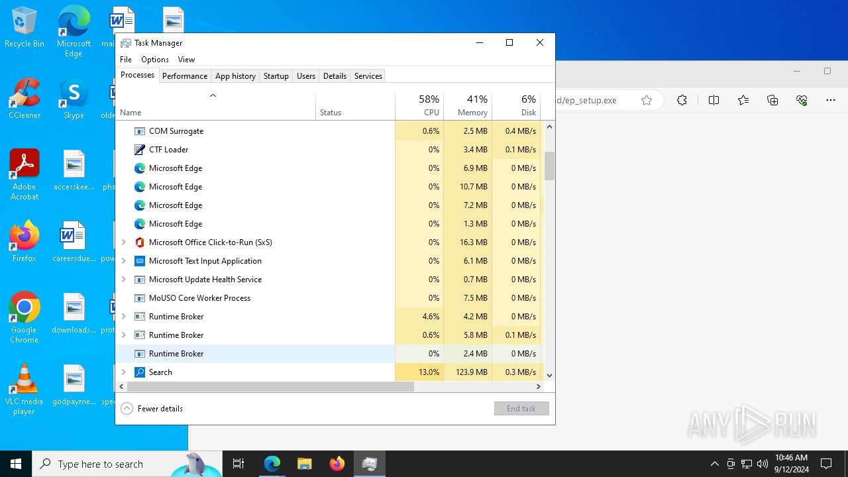The height and width of the screenshot is (477, 848).
Task: Launch CCleaner desktop icon
Action: pos(25,98)
